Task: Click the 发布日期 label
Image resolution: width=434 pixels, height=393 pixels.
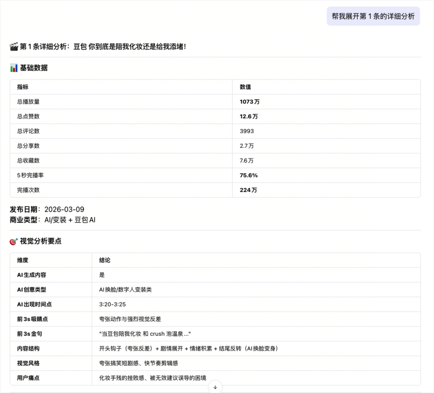Action: (x=23, y=209)
